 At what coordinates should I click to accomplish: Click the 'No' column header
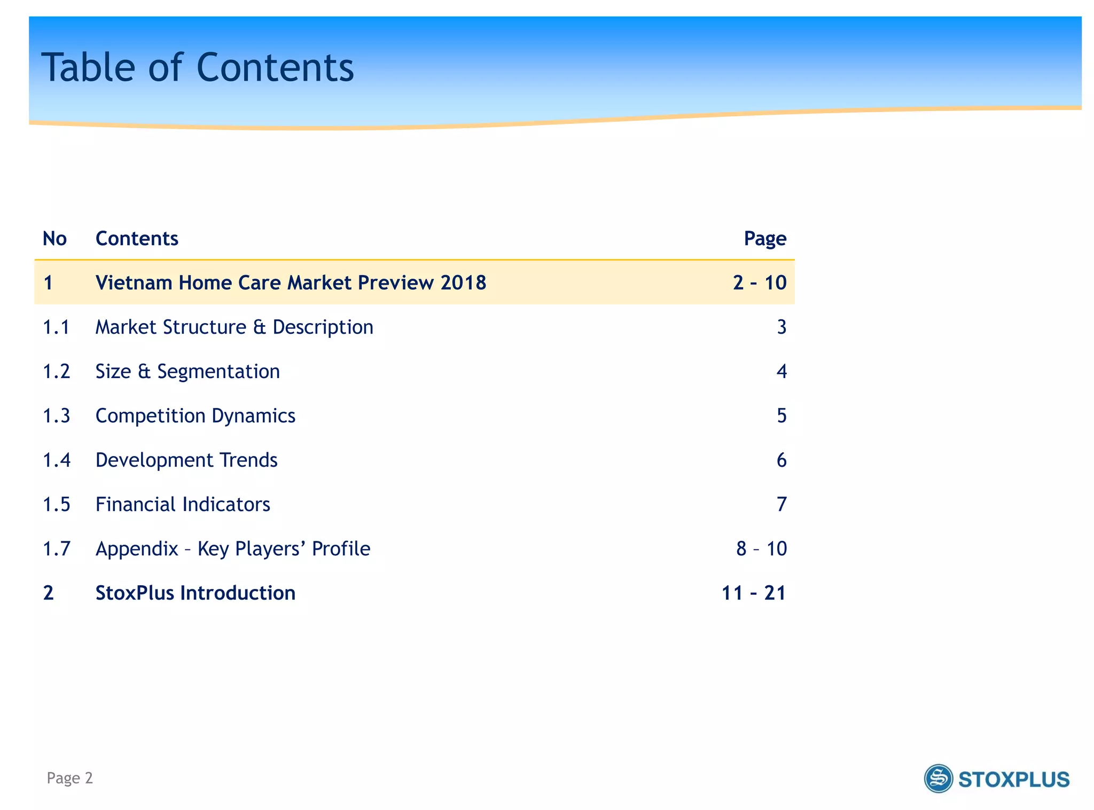54,238
